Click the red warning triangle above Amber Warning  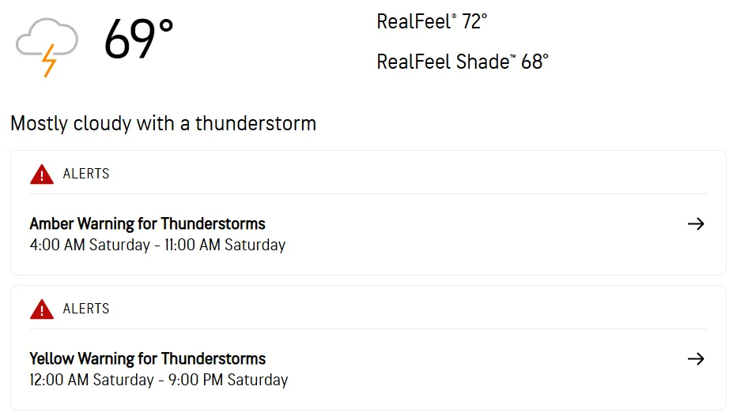[41, 174]
